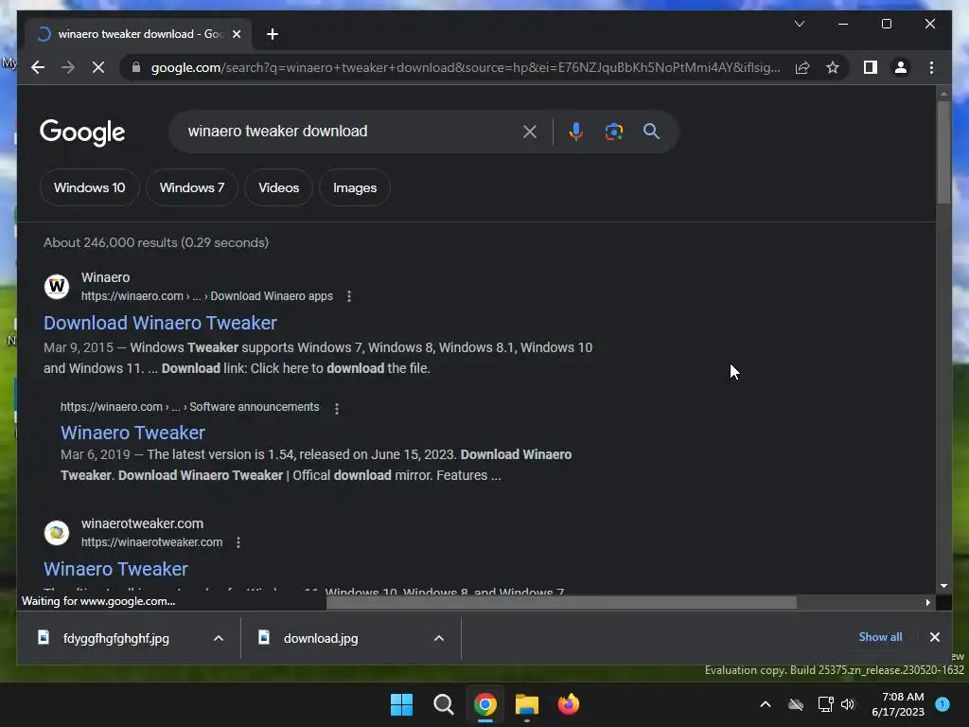Open a new tab
969x727 pixels.
click(x=272, y=34)
